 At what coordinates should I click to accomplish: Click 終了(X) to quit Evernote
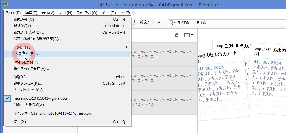(20, 122)
